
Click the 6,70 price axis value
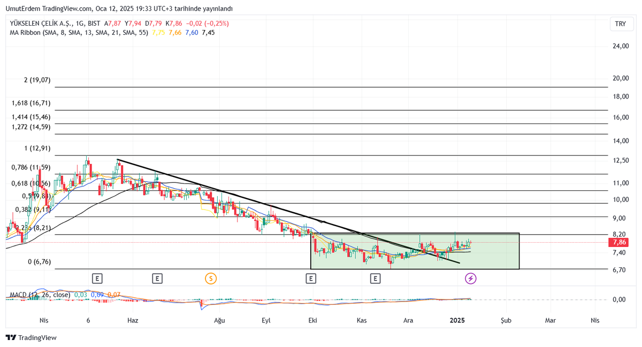619,271
